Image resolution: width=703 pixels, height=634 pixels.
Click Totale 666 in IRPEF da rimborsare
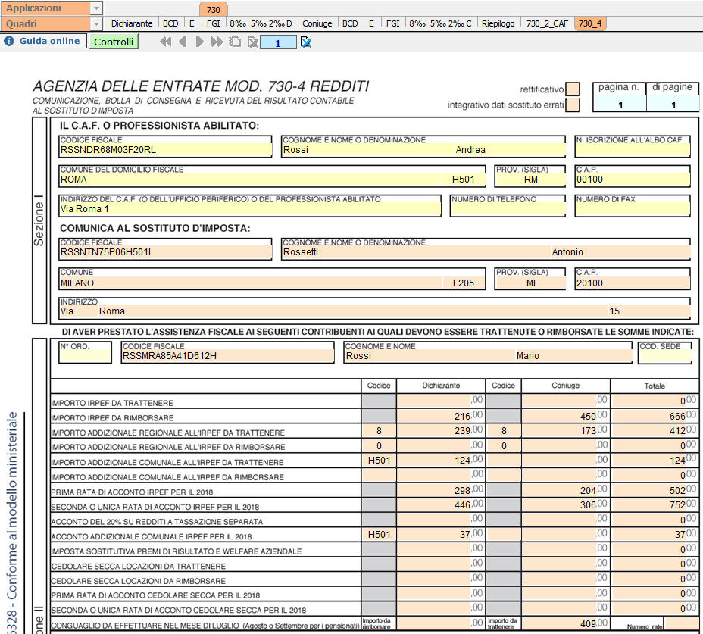655,416
